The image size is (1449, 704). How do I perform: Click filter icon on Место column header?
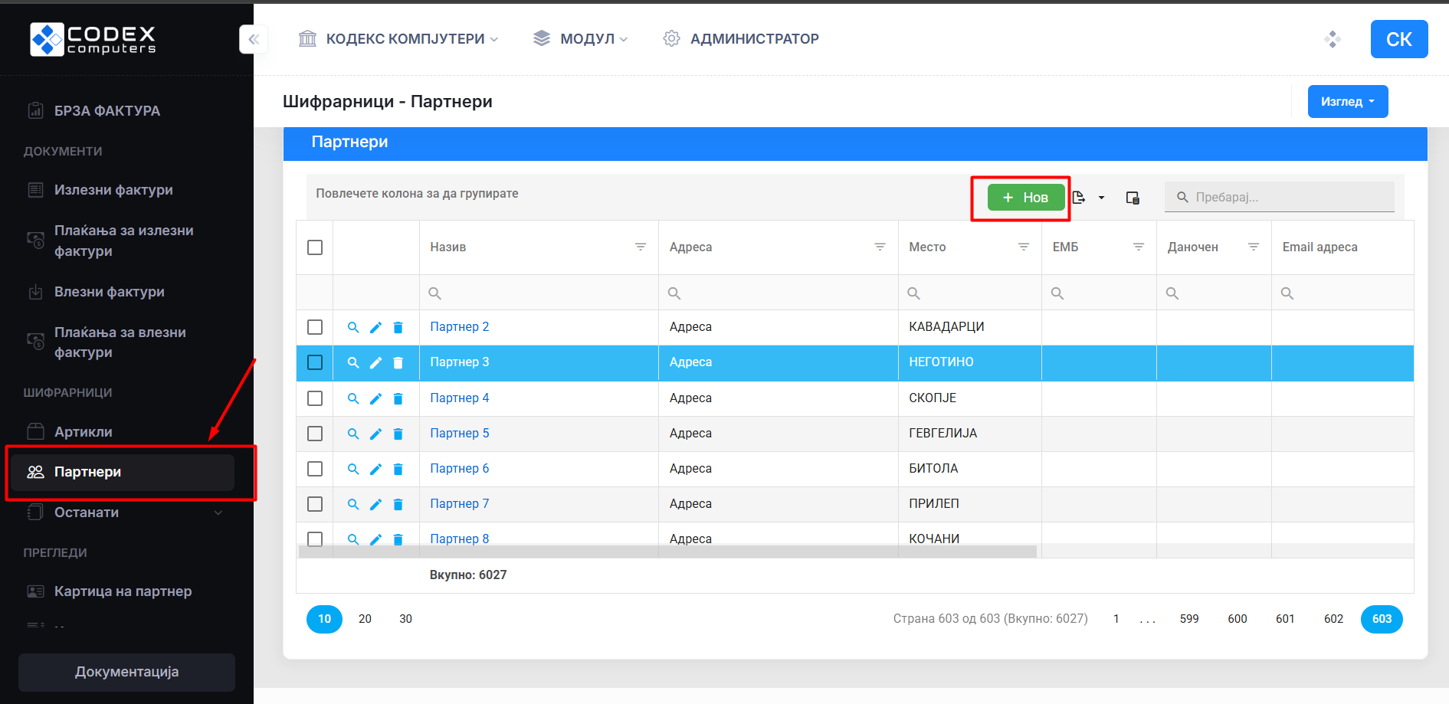click(x=1023, y=247)
